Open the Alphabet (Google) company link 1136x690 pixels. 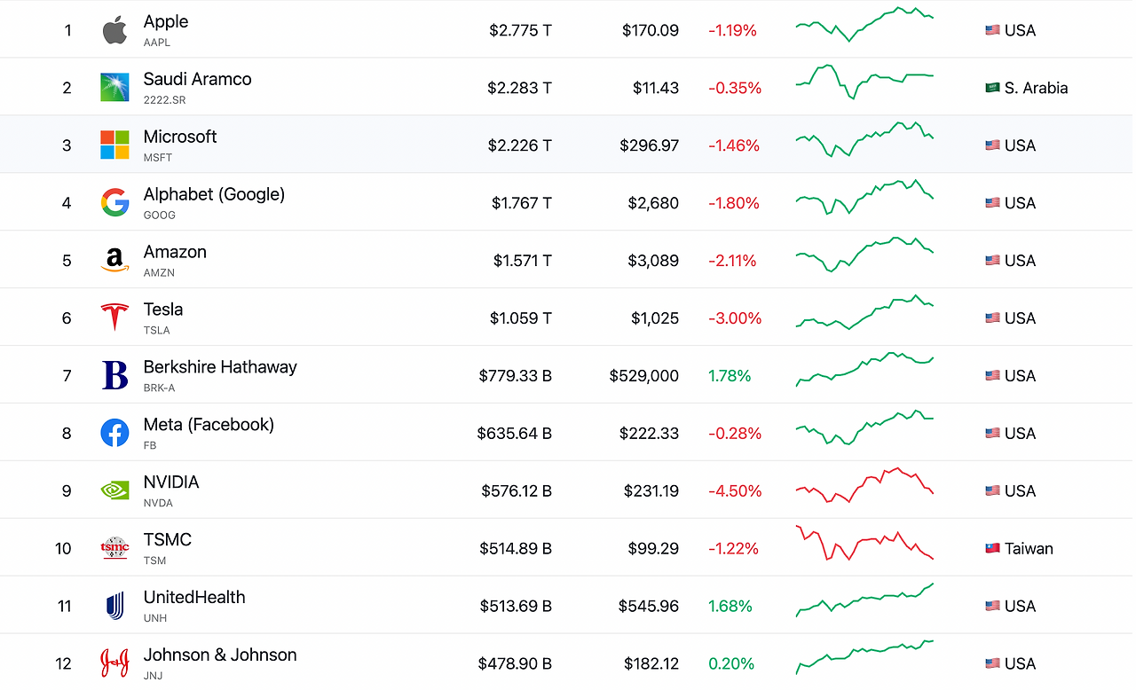pyautogui.click(x=214, y=194)
